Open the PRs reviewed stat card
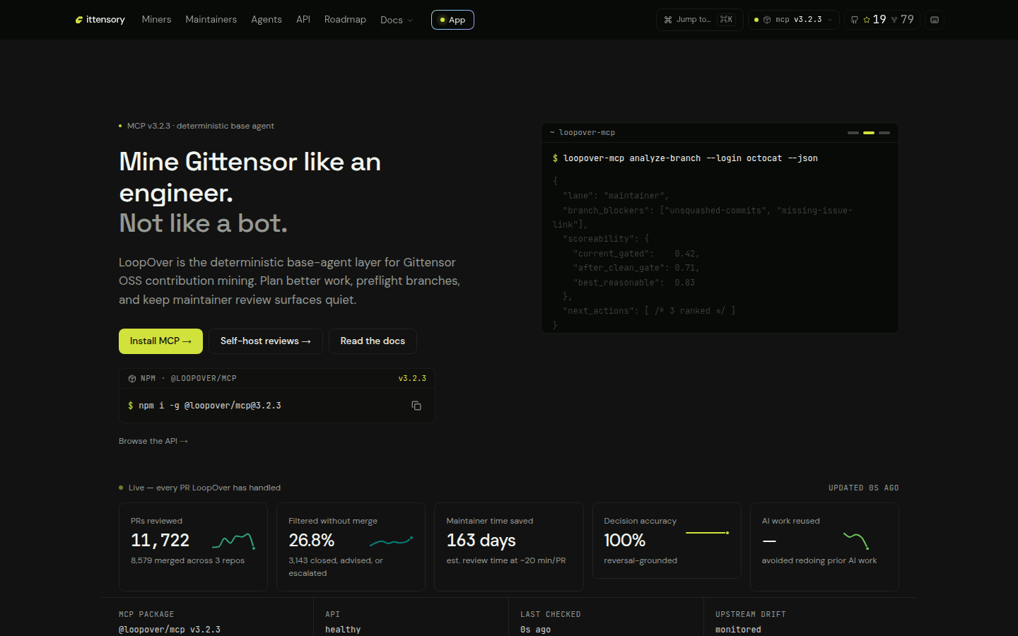The image size is (1018, 636). click(193, 547)
